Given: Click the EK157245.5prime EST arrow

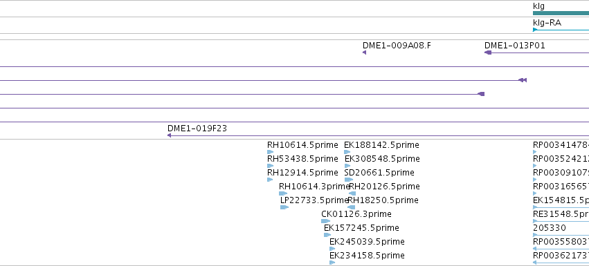Looking at the screenshot, I should tap(327, 235).
